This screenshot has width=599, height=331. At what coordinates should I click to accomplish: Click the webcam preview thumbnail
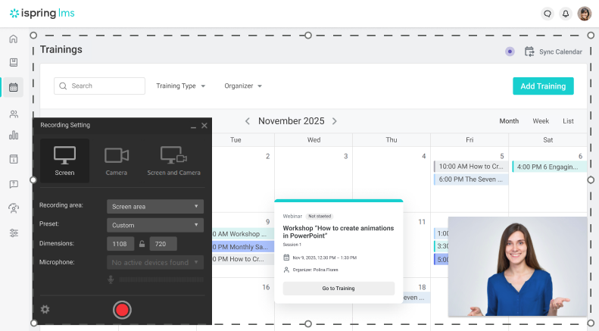click(517, 267)
